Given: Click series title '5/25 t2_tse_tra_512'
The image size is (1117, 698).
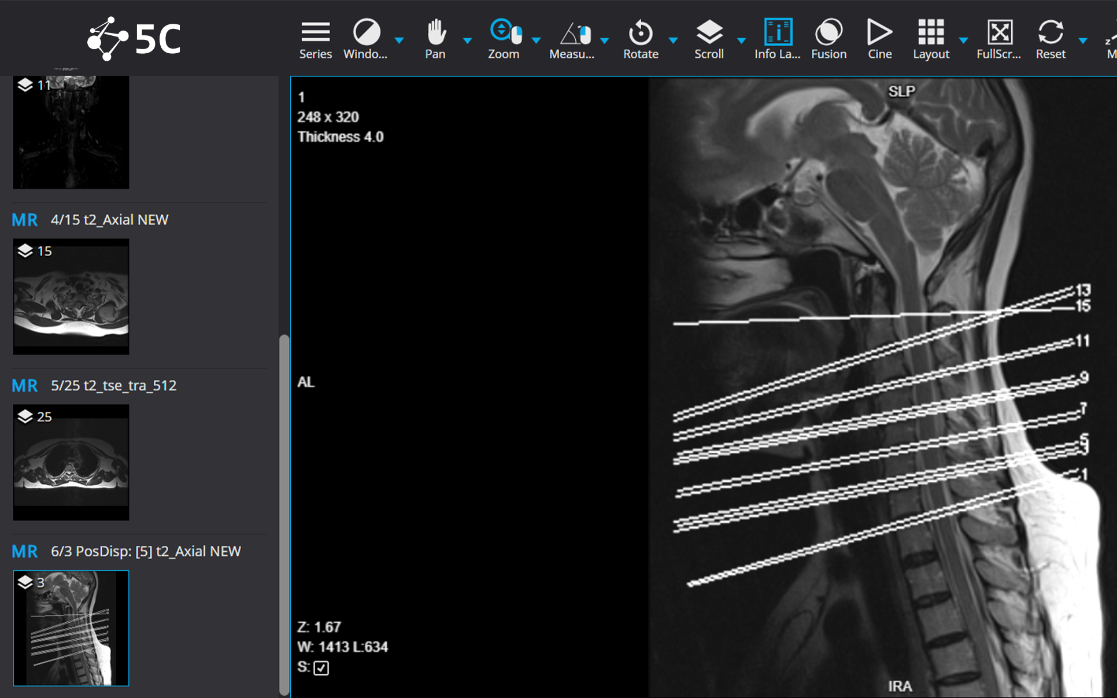Looking at the screenshot, I should pyautogui.click(x=113, y=386).
